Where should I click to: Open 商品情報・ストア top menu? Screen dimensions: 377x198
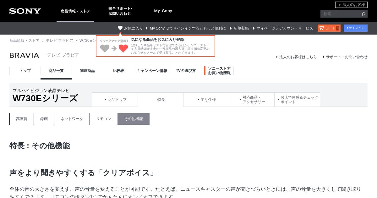[75, 11]
